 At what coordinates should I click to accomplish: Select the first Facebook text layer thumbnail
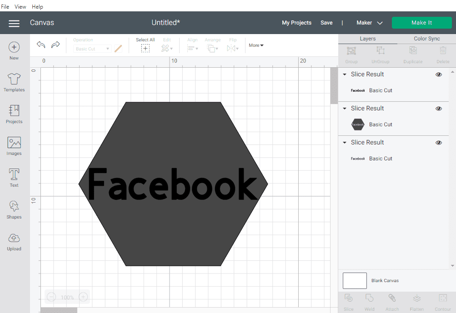coord(358,90)
